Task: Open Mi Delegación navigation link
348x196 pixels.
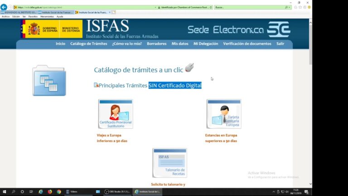Action: (x=206, y=44)
